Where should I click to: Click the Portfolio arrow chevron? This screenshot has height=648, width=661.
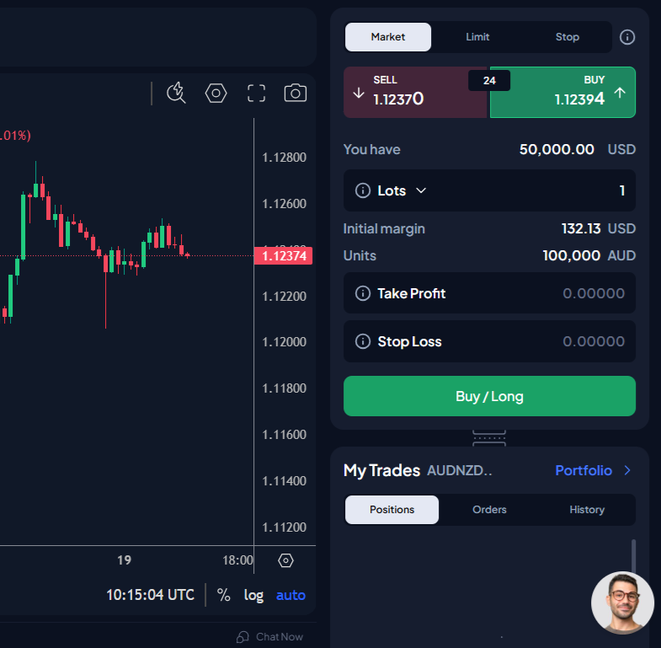click(627, 470)
